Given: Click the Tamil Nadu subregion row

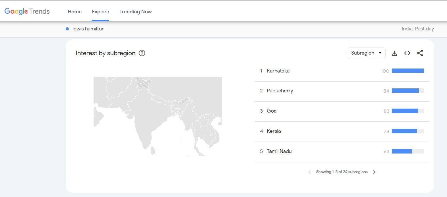Looking at the screenshot, I should point(279,151).
